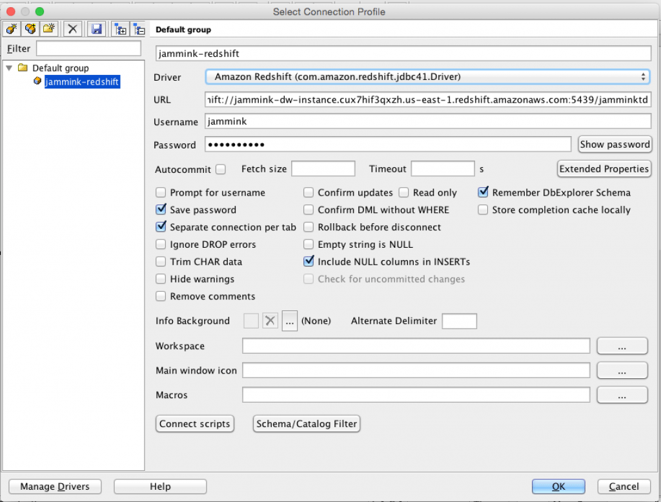Click the Show password button
Image resolution: width=661 pixels, height=502 pixels.
coord(615,144)
